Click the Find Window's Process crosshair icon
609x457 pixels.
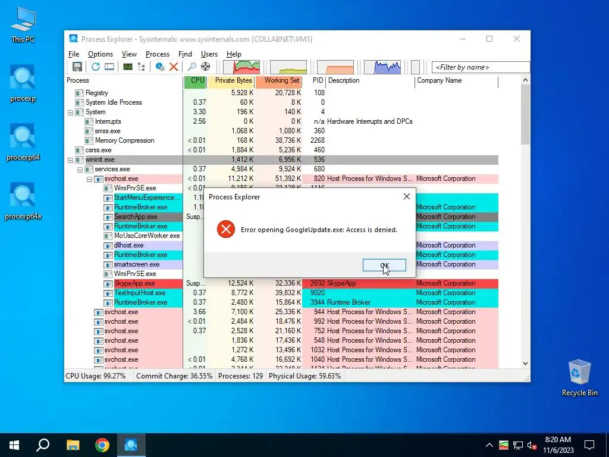click(x=205, y=67)
